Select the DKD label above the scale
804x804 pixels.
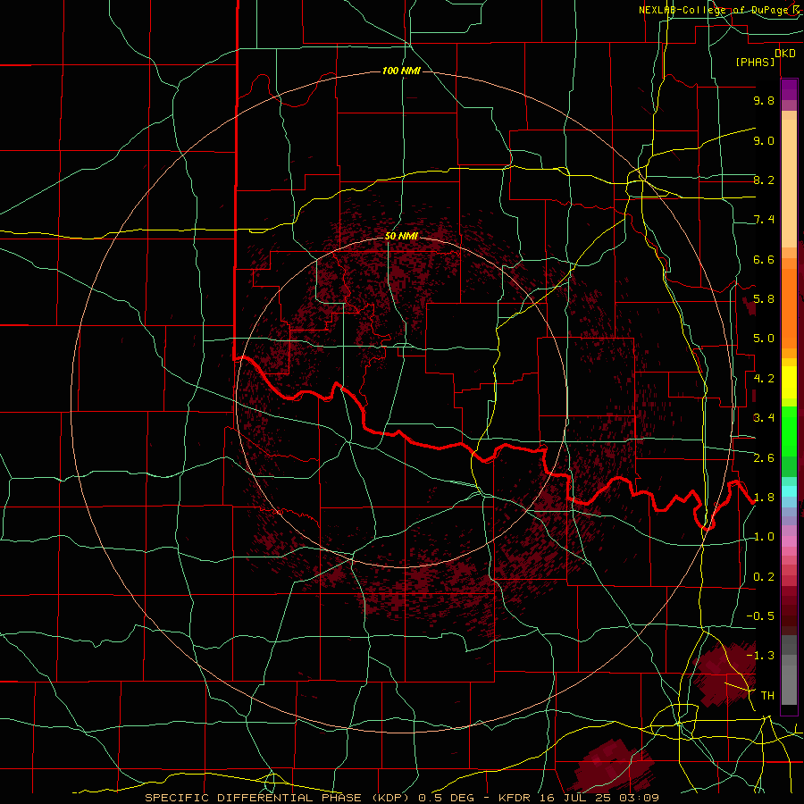tap(785, 53)
